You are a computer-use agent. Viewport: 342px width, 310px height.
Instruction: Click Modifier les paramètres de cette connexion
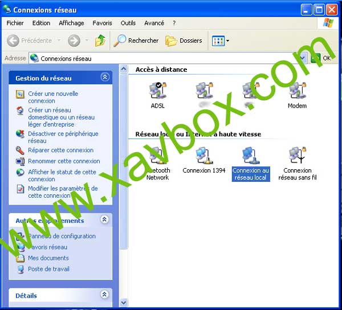(x=63, y=192)
